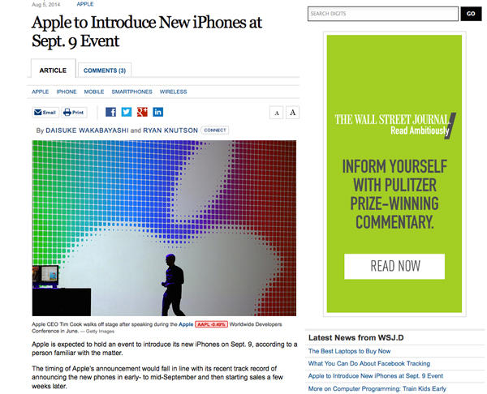Open the IPHONE topic tag
The width and height of the screenshot is (487, 394).
pyautogui.click(x=67, y=92)
